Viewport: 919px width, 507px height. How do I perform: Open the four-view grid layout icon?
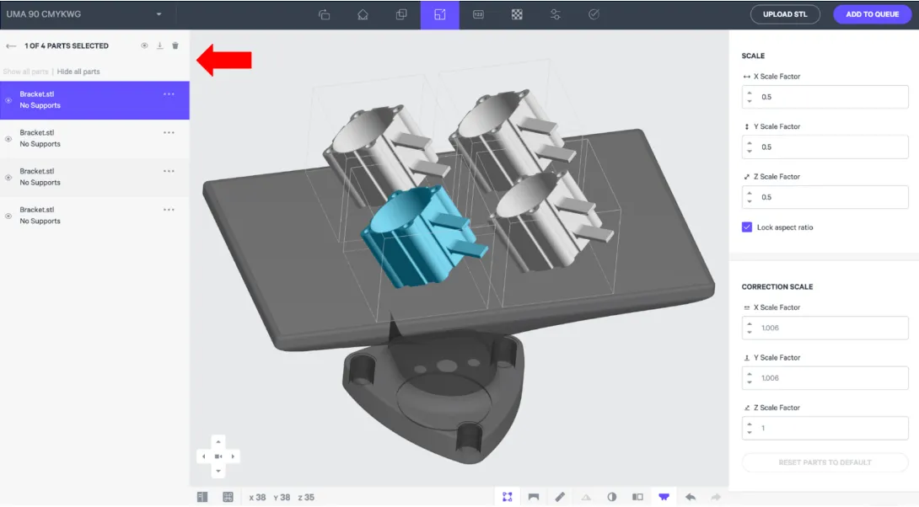coord(228,497)
